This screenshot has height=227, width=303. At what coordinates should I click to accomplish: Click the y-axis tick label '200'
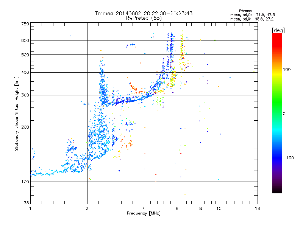pyautogui.click(x=25, y=127)
